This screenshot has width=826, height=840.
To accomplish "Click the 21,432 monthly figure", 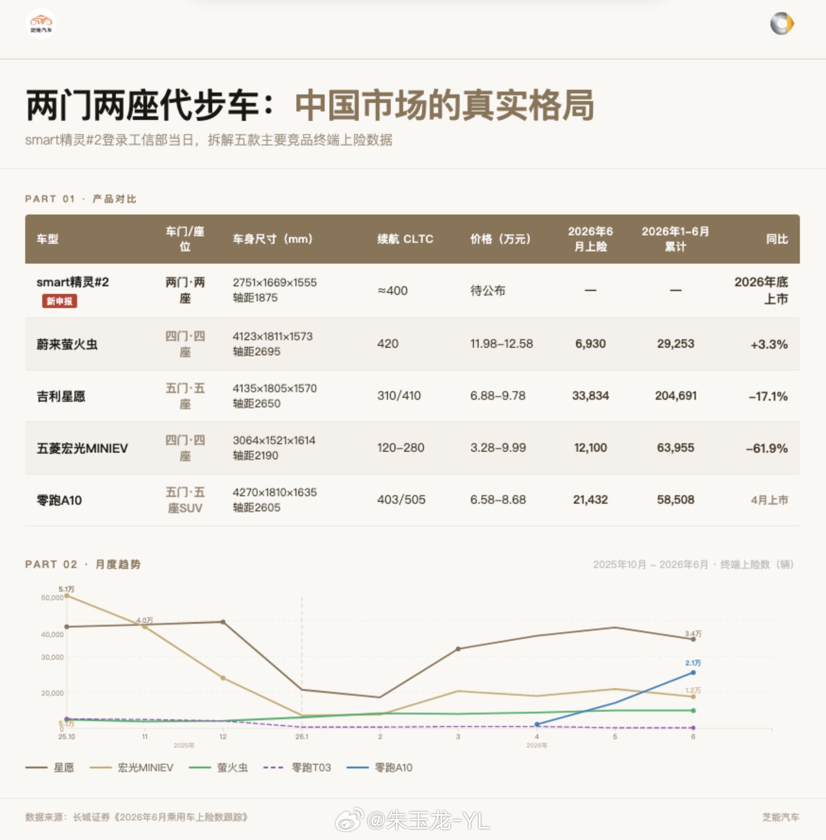I will (590, 500).
